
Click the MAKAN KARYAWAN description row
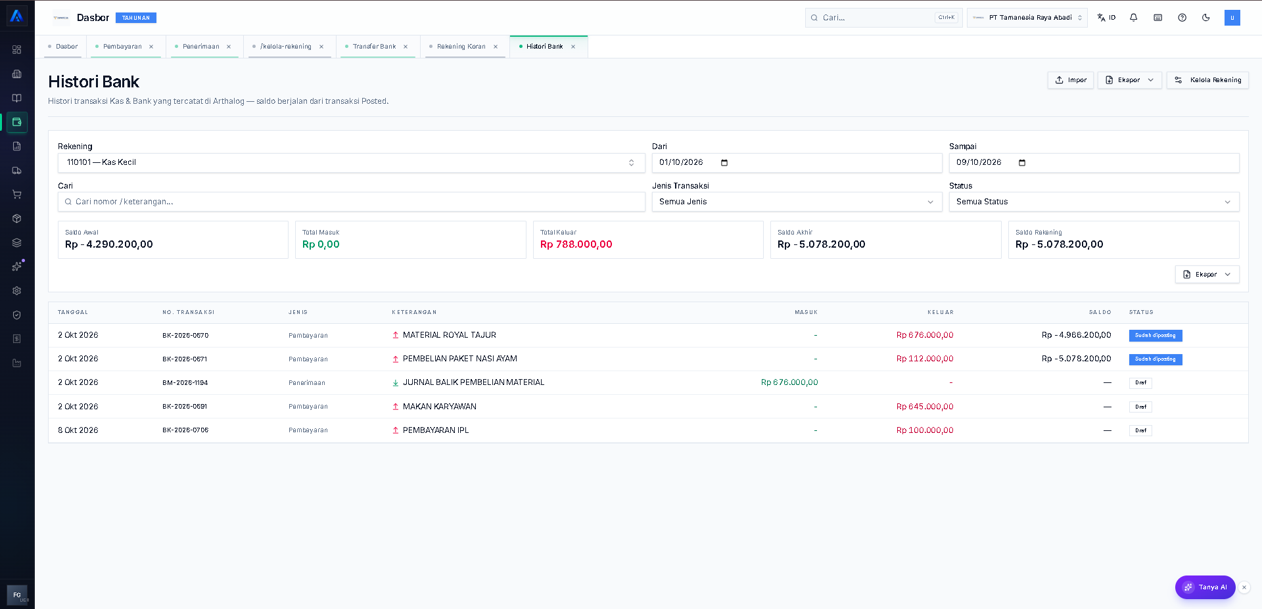pyautogui.click(x=440, y=407)
